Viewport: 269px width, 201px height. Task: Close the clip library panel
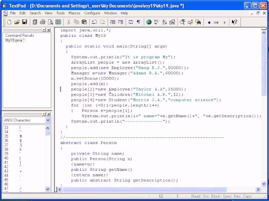click(x=49, y=114)
